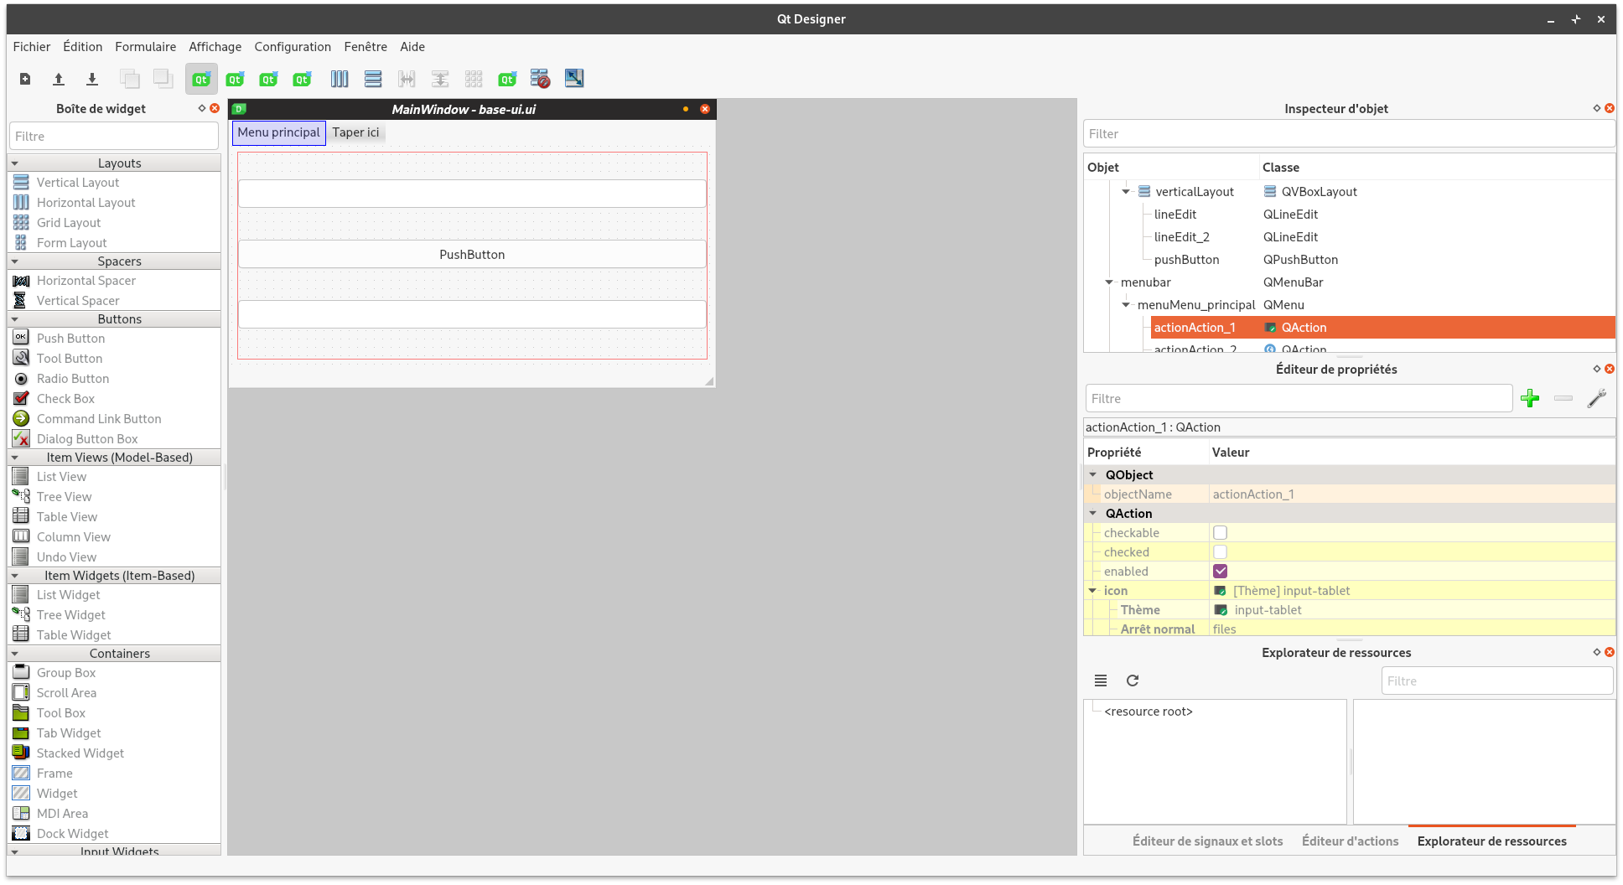Add a new dynamic property with the plus button

pos(1530,398)
